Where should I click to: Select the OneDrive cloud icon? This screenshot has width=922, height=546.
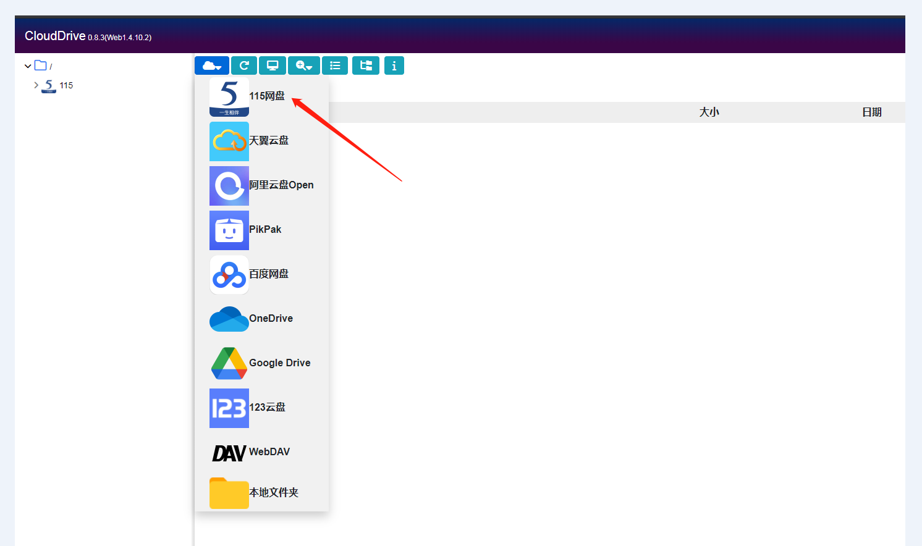click(229, 319)
